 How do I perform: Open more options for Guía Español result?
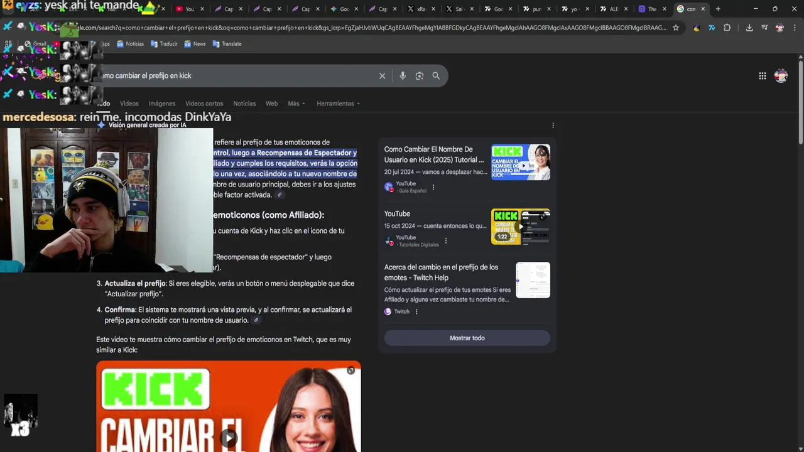click(x=433, y=187)
